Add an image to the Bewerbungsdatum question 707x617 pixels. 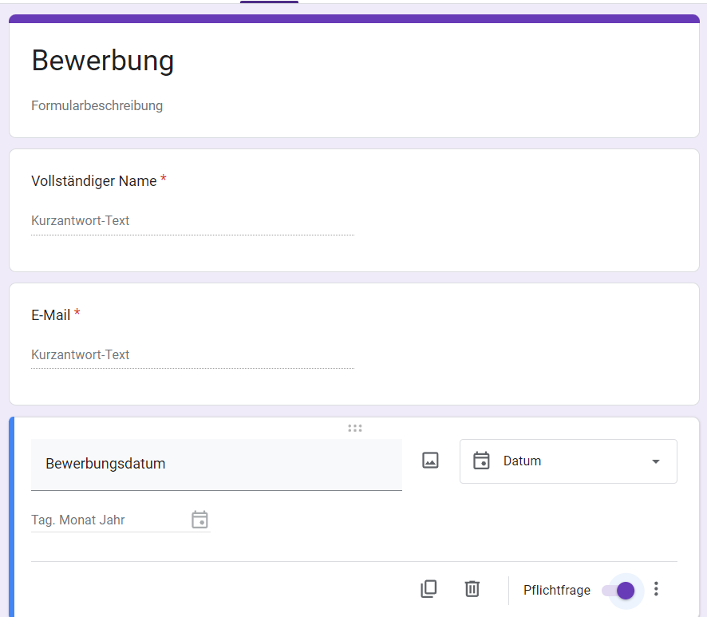pyautogui.click(x=430, y=461)
